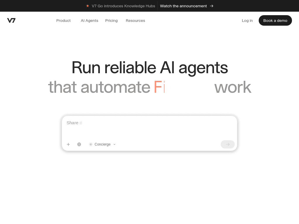This screenshot has height=224, width=299.
Task: Focus the Share prompt text field
Action: point(149,128)
